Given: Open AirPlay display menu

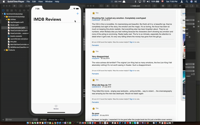Looking at the screenshot, I should point(140,2).
